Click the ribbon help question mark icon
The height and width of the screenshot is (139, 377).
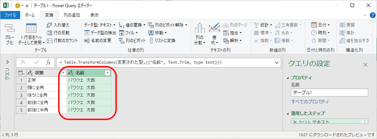coord(373,15)
